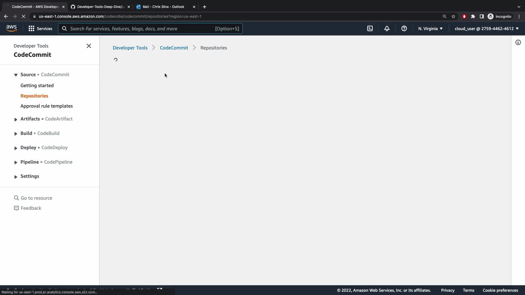Click the AWS logo home icon
Image resolution: width=525 pixels, height=295 pixels.
[x=11, y=28]
